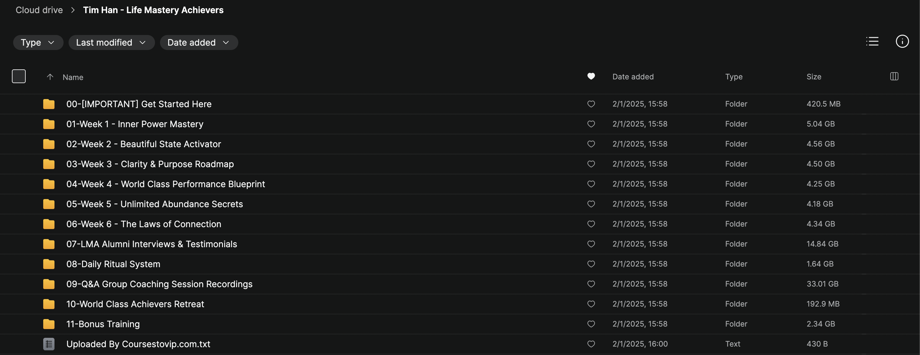
Task: Open the Type filter dropdown
Action: (38, 42)
